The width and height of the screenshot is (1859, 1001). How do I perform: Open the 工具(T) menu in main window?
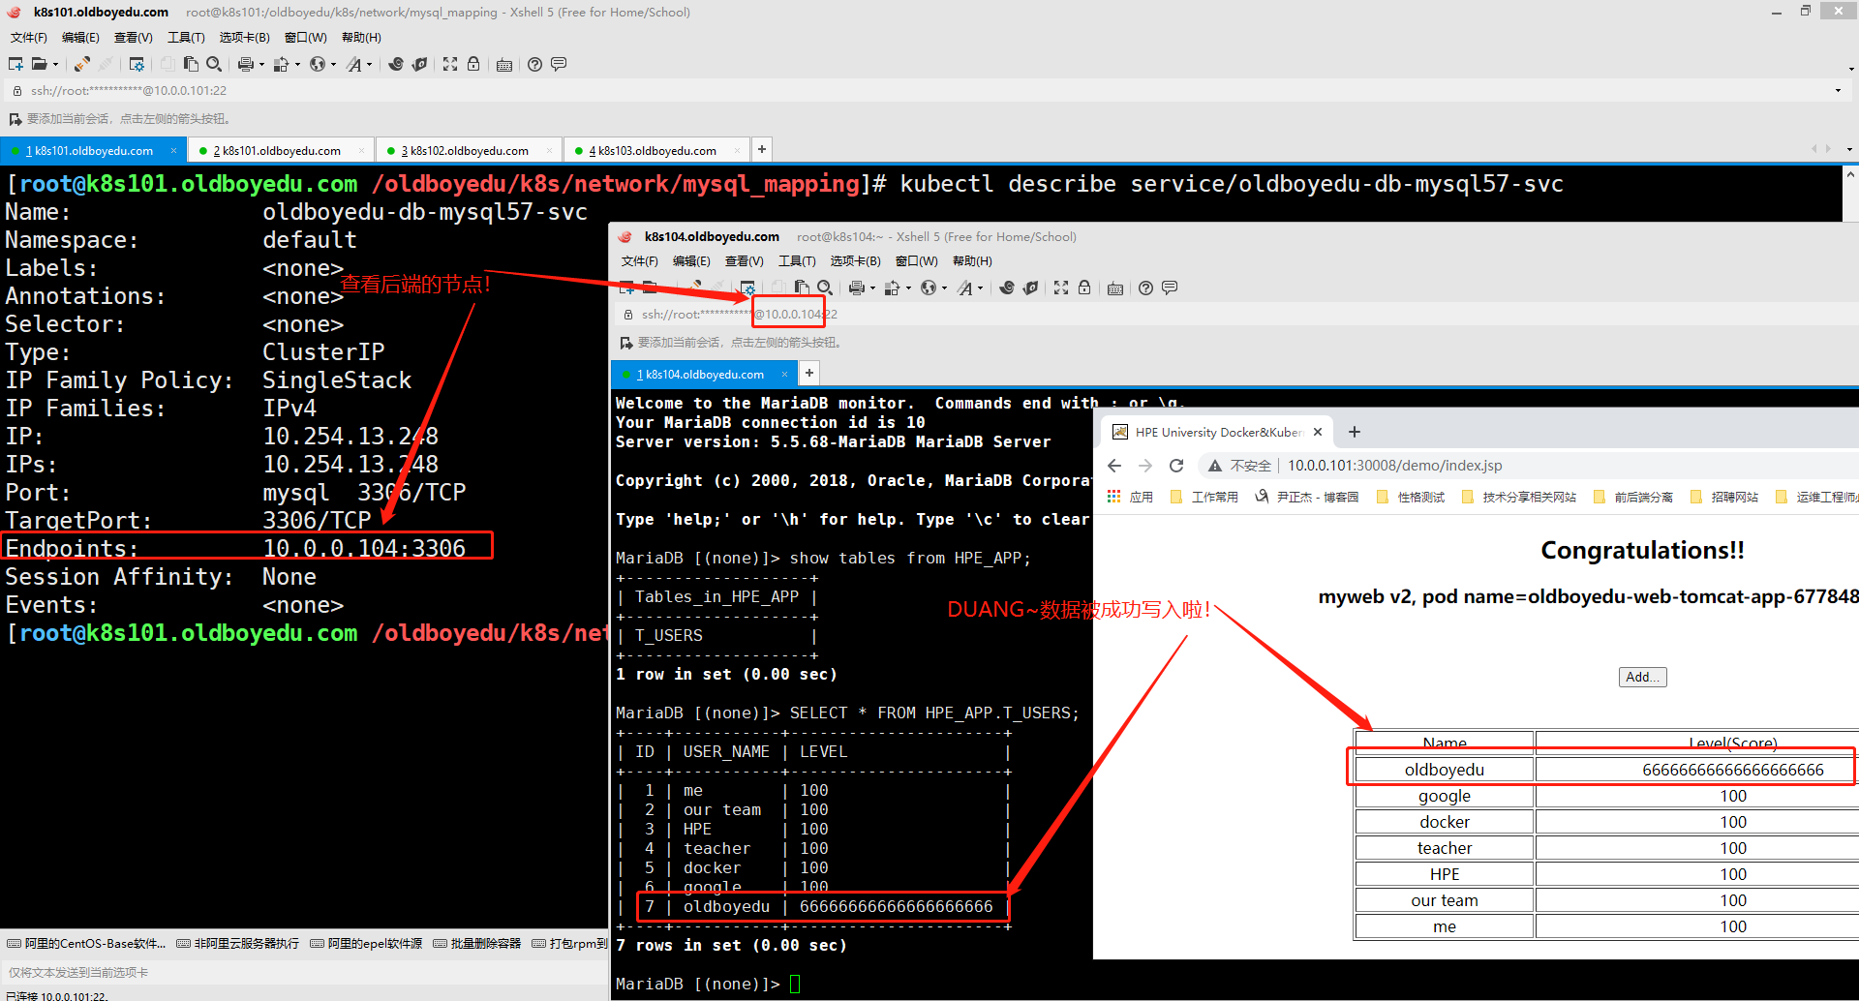[186, 38]
